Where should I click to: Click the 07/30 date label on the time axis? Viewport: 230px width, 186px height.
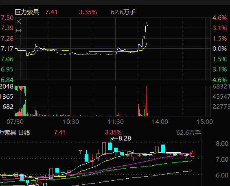pyautogui.click(x=15, y=121)
